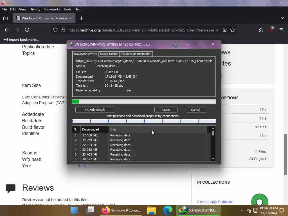Open Community Software collection link
Screen dimensions: 288x216
(x=215, y=202)
